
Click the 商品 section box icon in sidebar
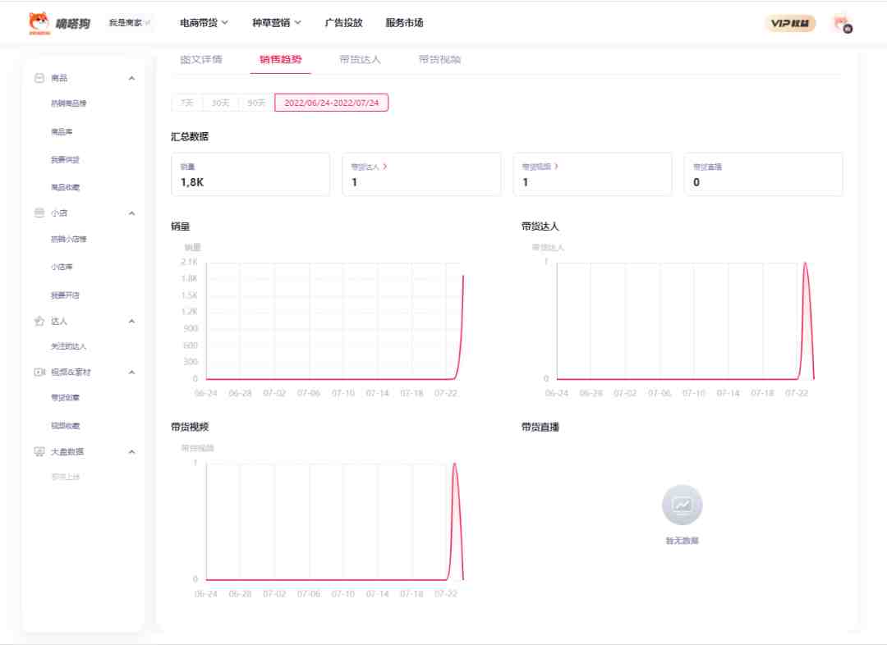[39, 78]
